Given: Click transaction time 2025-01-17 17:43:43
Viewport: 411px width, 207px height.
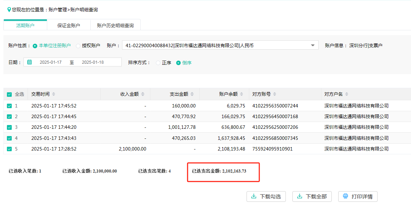Looking at the screenshot, I should pos(54,138).
